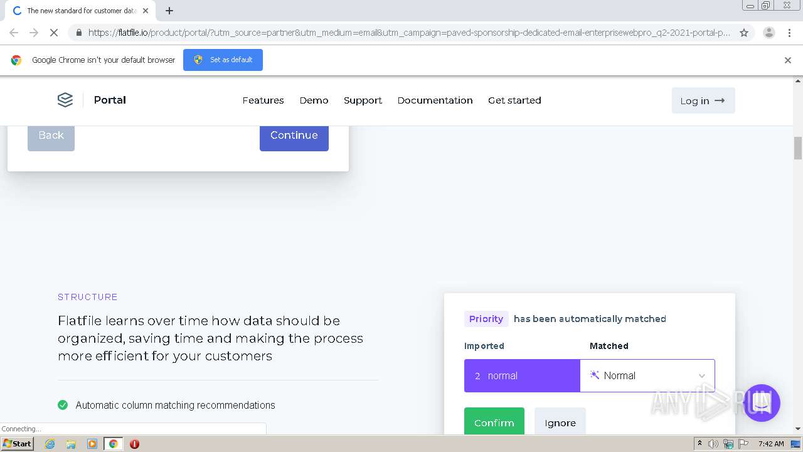This screenshot has height=452, width=803.
Task: Open the Features menu item
Action: [263, 100]
